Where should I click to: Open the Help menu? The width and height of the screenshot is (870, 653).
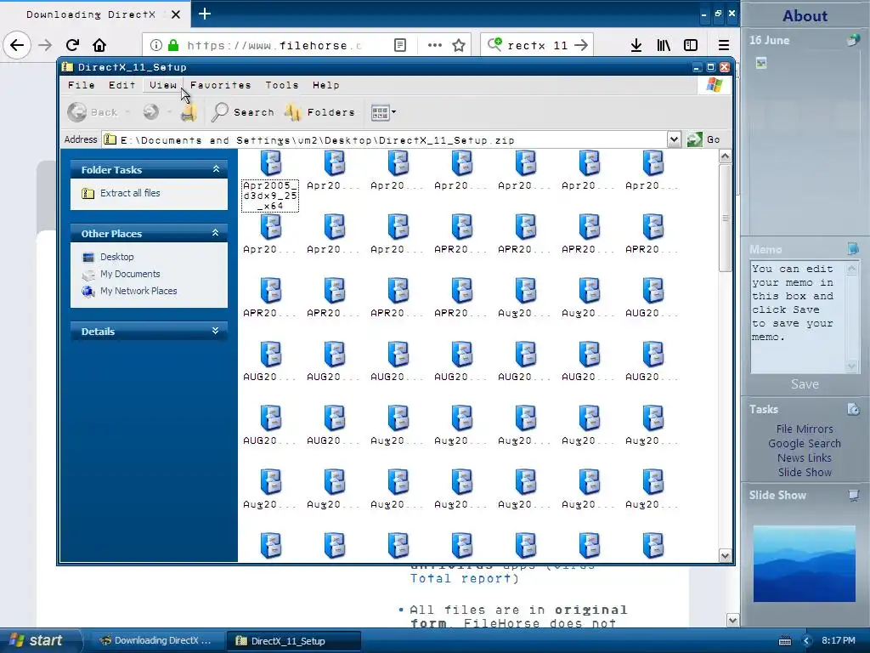click(325, 85)
